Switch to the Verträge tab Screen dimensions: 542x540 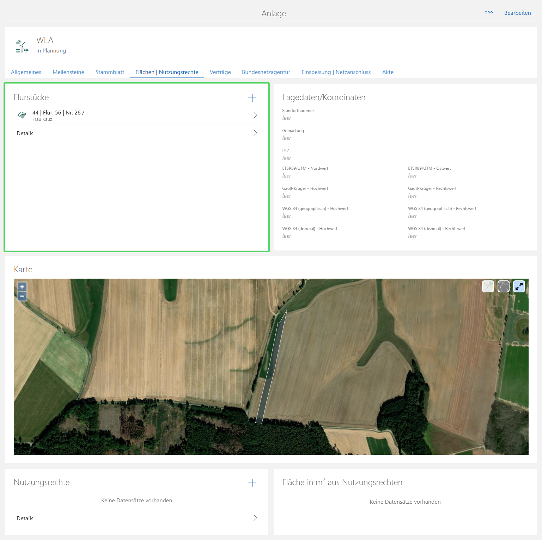(220, 72)
